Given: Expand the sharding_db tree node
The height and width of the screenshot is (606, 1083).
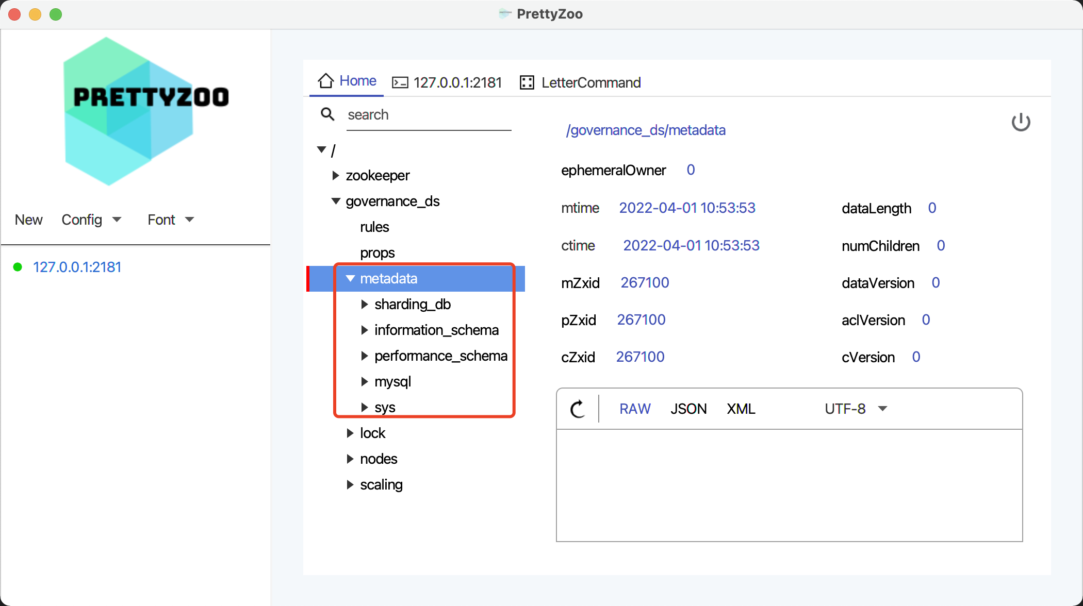Looking at the screenshot, I should (365, 305).
